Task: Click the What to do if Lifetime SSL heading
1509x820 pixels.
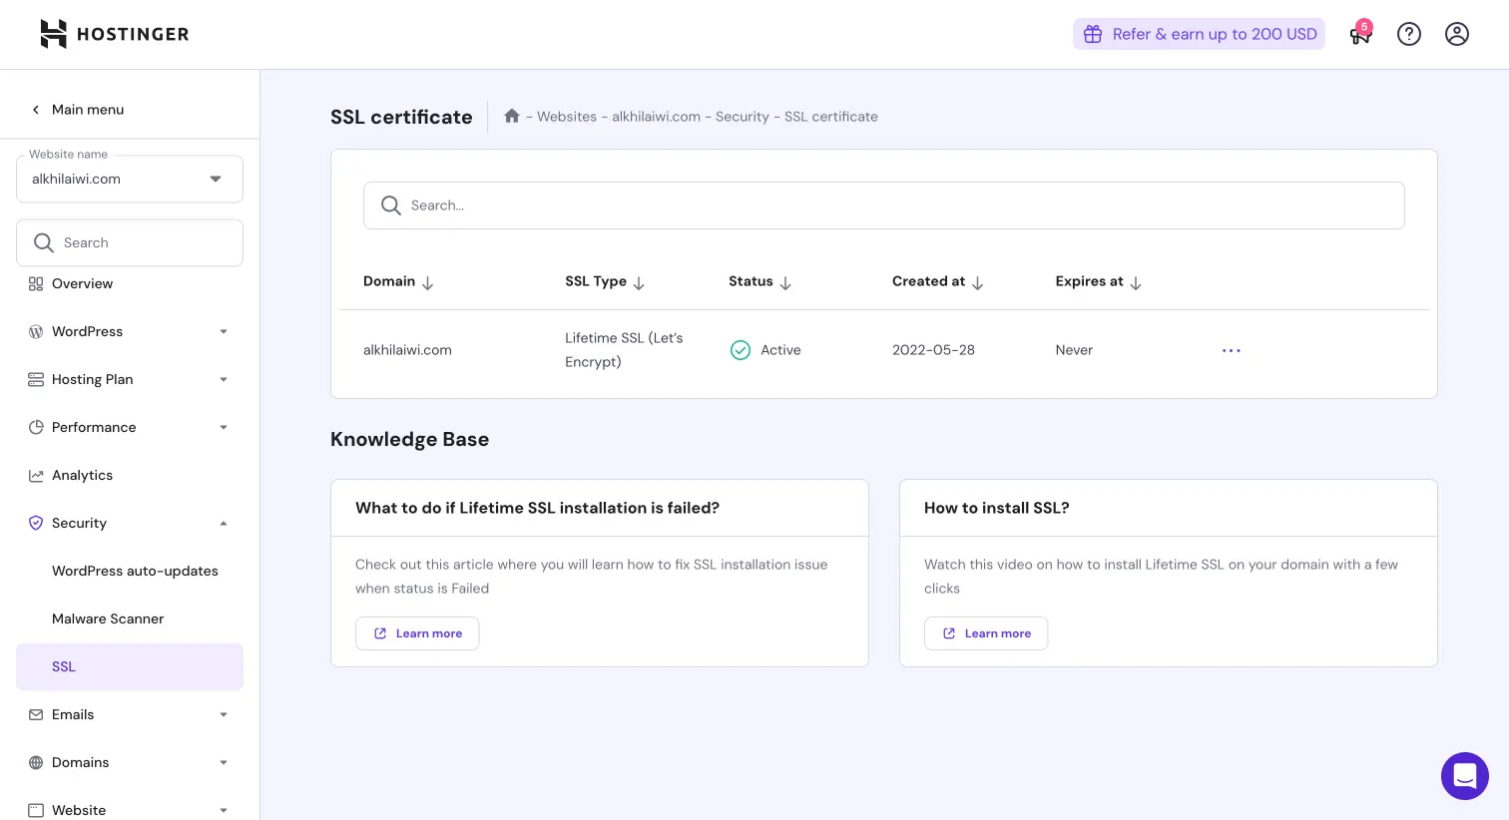Action: [537, 508]
